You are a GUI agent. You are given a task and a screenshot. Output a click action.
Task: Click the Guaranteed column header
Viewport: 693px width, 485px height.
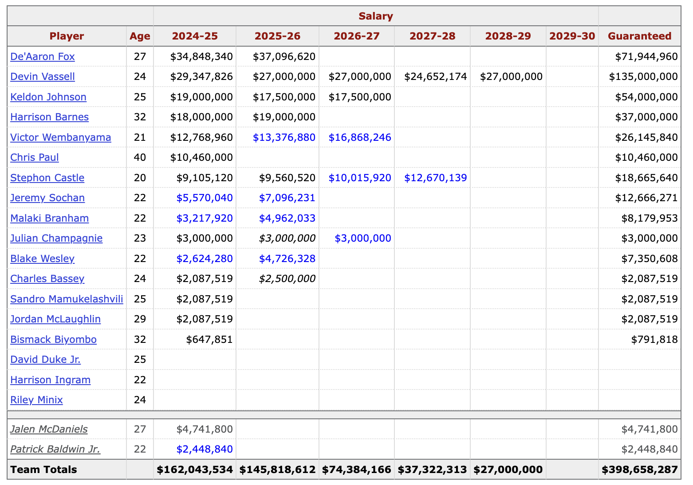(640, 36)
